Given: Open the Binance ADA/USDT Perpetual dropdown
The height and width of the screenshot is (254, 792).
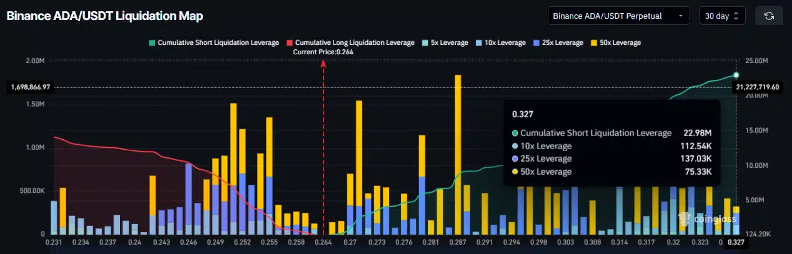Looking at the screenshot, I should tap(618, 16).
